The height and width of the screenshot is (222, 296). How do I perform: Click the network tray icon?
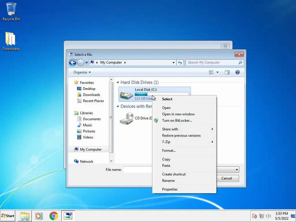[261, 216]
